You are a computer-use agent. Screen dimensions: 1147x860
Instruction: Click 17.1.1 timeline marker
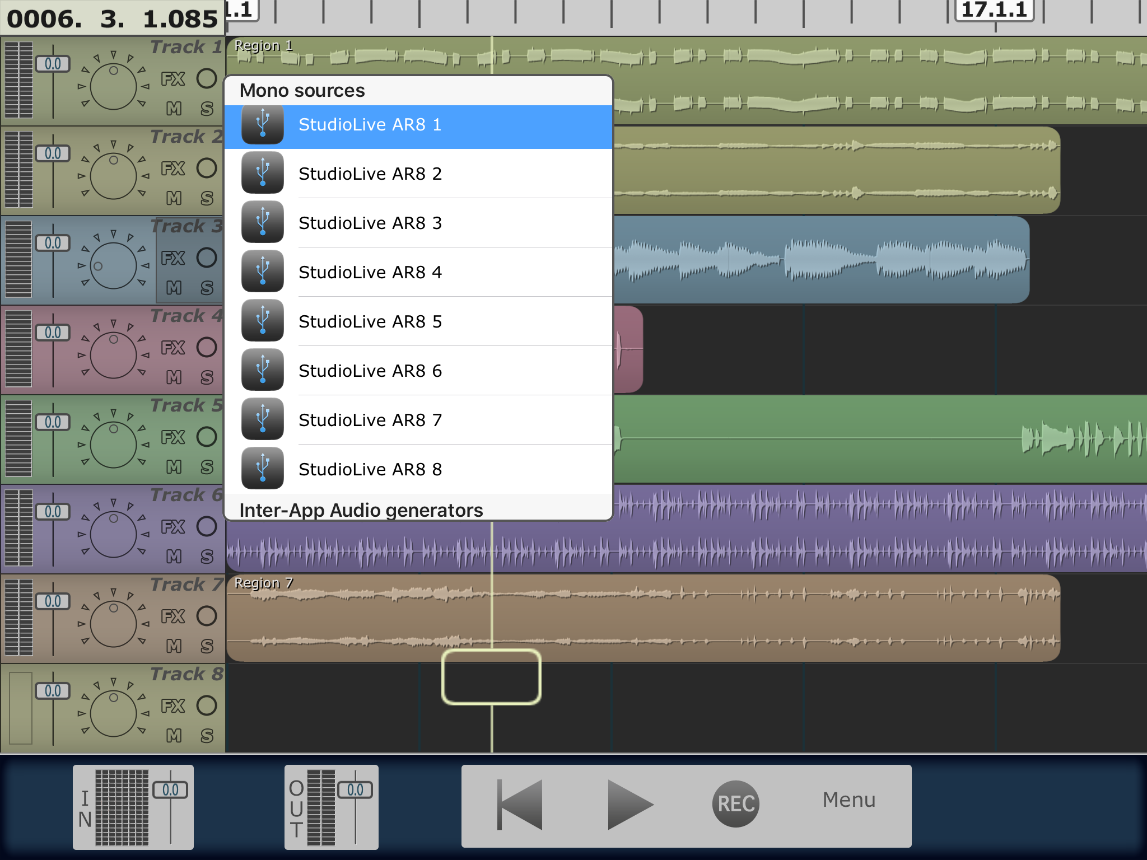[x=994, y=10]
